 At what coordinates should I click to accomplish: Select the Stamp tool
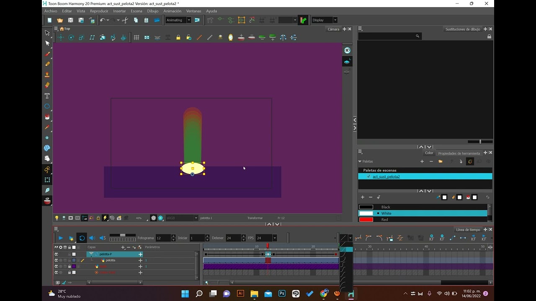click(47, 74)
